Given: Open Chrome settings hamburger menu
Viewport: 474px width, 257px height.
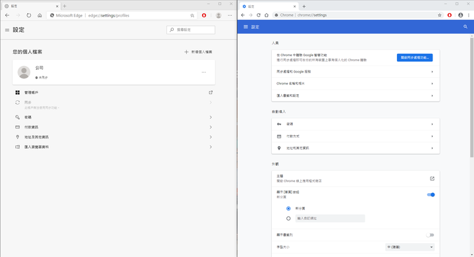Looking at the screenshot, I should click(246, 26).
